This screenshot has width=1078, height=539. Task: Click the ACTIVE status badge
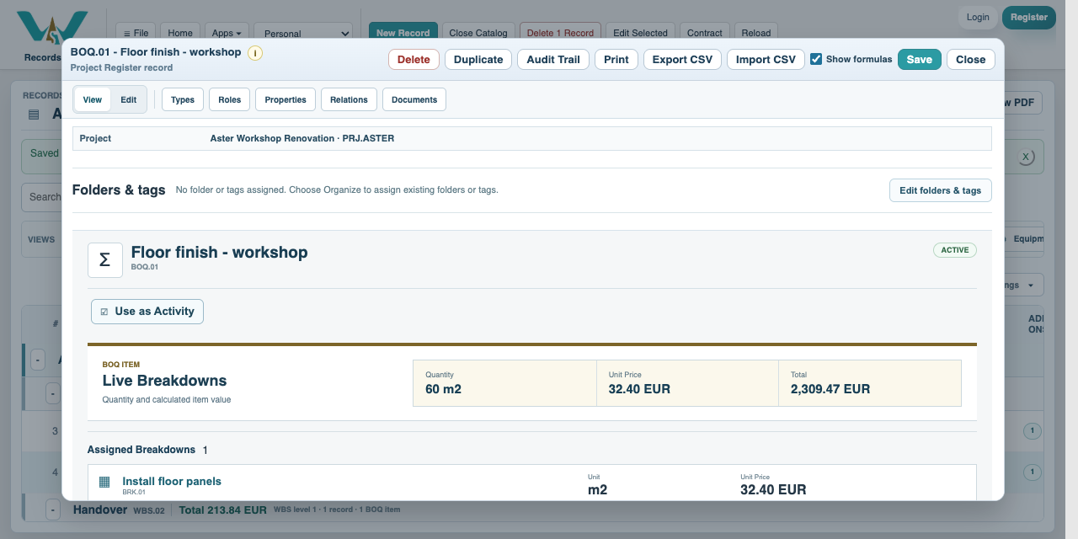[x=955, y=250]
